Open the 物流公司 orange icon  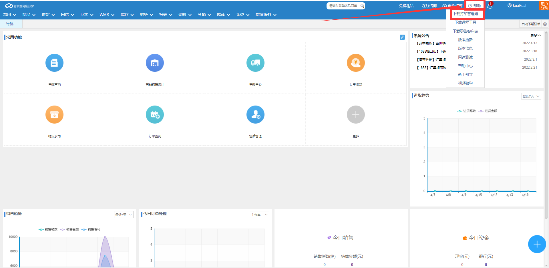point(54,115)
